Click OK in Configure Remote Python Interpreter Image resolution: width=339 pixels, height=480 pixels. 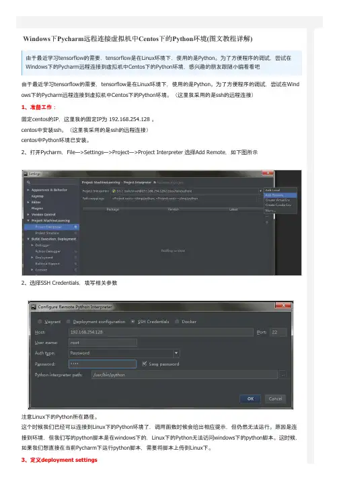click(x=250, y=399)
